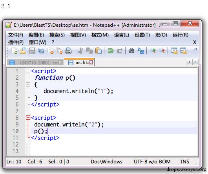Click the Find binoculars icon
Screen dimensions: 208x174
click(x=131, y=51)
